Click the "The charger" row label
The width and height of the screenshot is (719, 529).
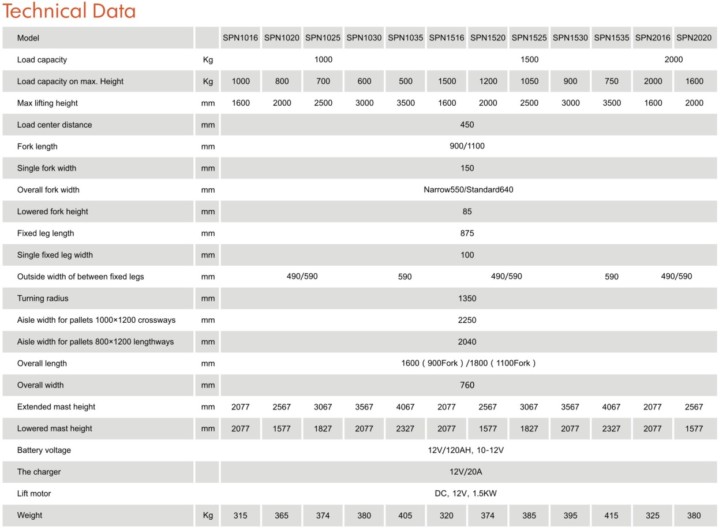tap(39, 472)
